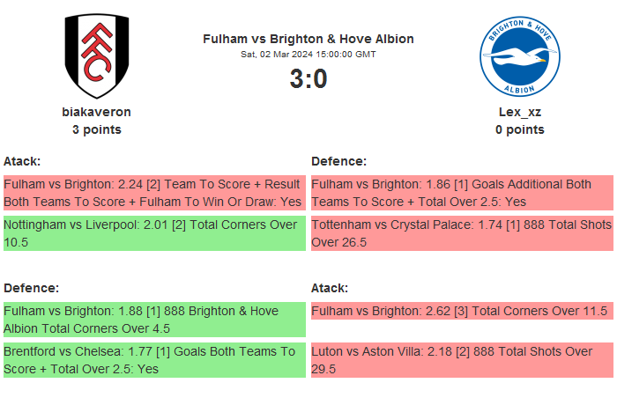Click the Brighton & Hove Albion crest
This screenshot has width=617, height=405.
[520, 56]
